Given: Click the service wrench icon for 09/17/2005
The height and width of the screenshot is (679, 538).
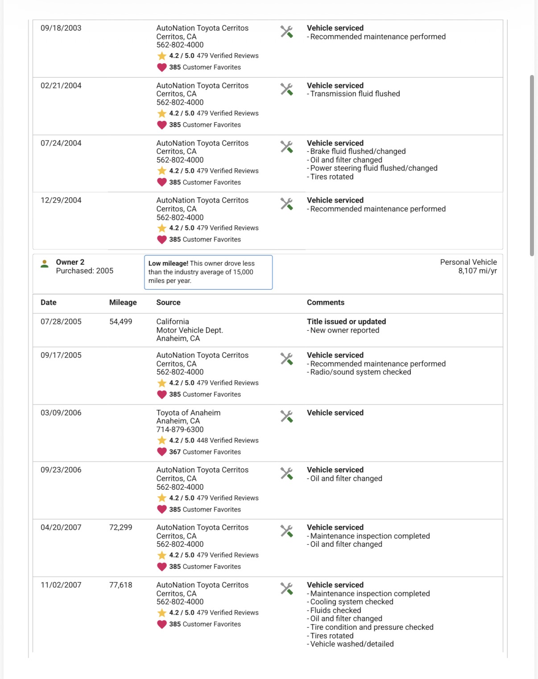Looking at the screenshot, I should pos(286,359).
